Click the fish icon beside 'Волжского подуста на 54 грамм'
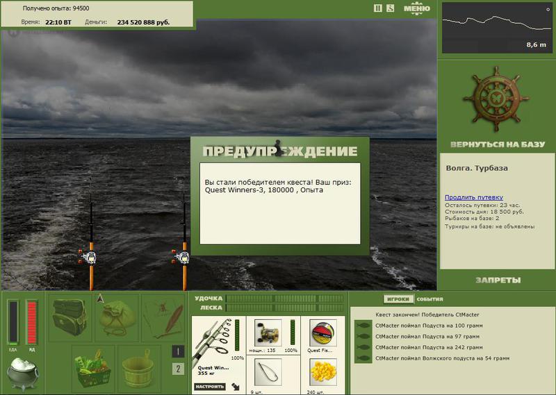The image size is (556, 395). [x=363, y=358]
